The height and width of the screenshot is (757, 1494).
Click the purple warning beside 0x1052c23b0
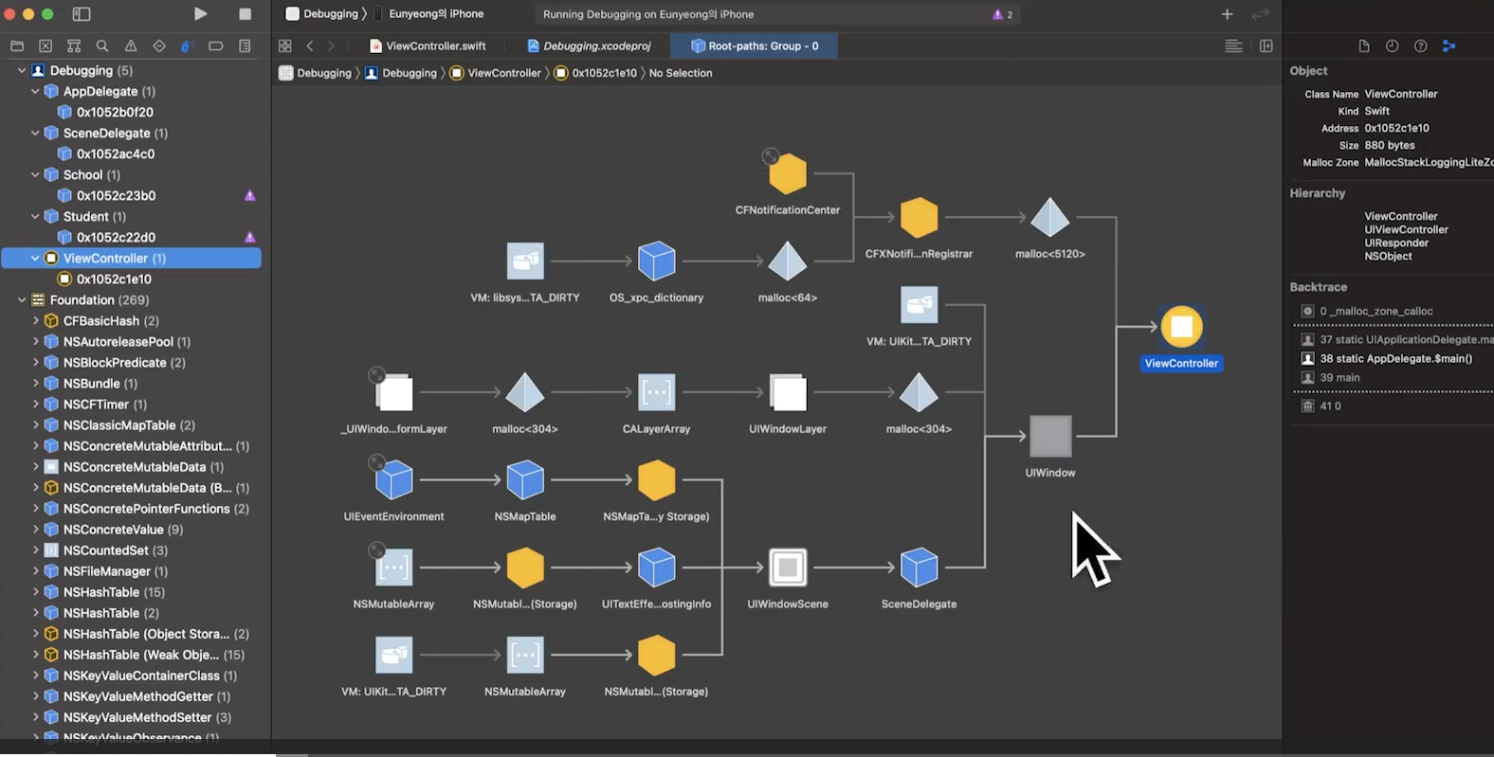tap(250, 195)
